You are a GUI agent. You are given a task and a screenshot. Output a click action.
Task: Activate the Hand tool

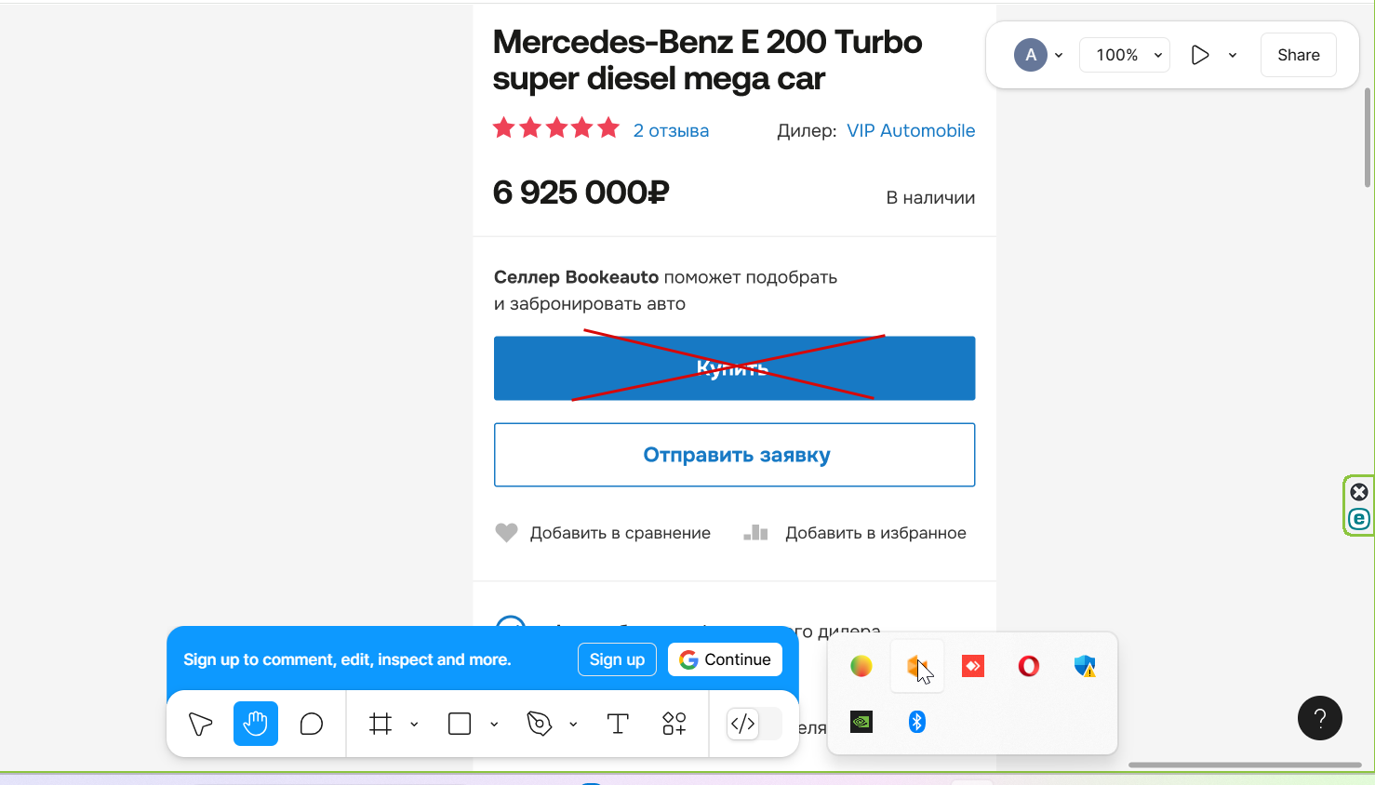[256, 724]
